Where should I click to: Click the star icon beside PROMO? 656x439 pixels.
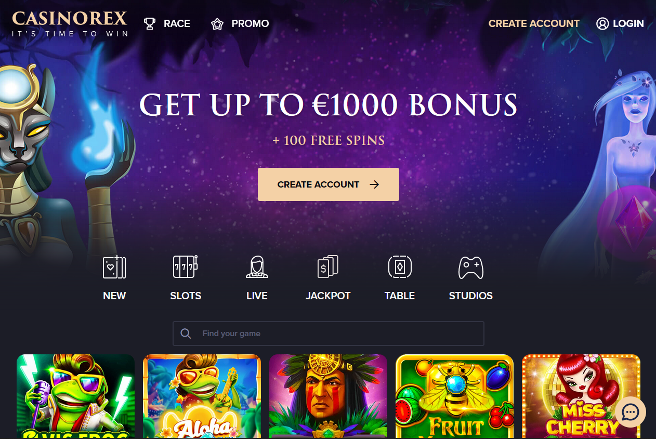[x=217, y=24]
